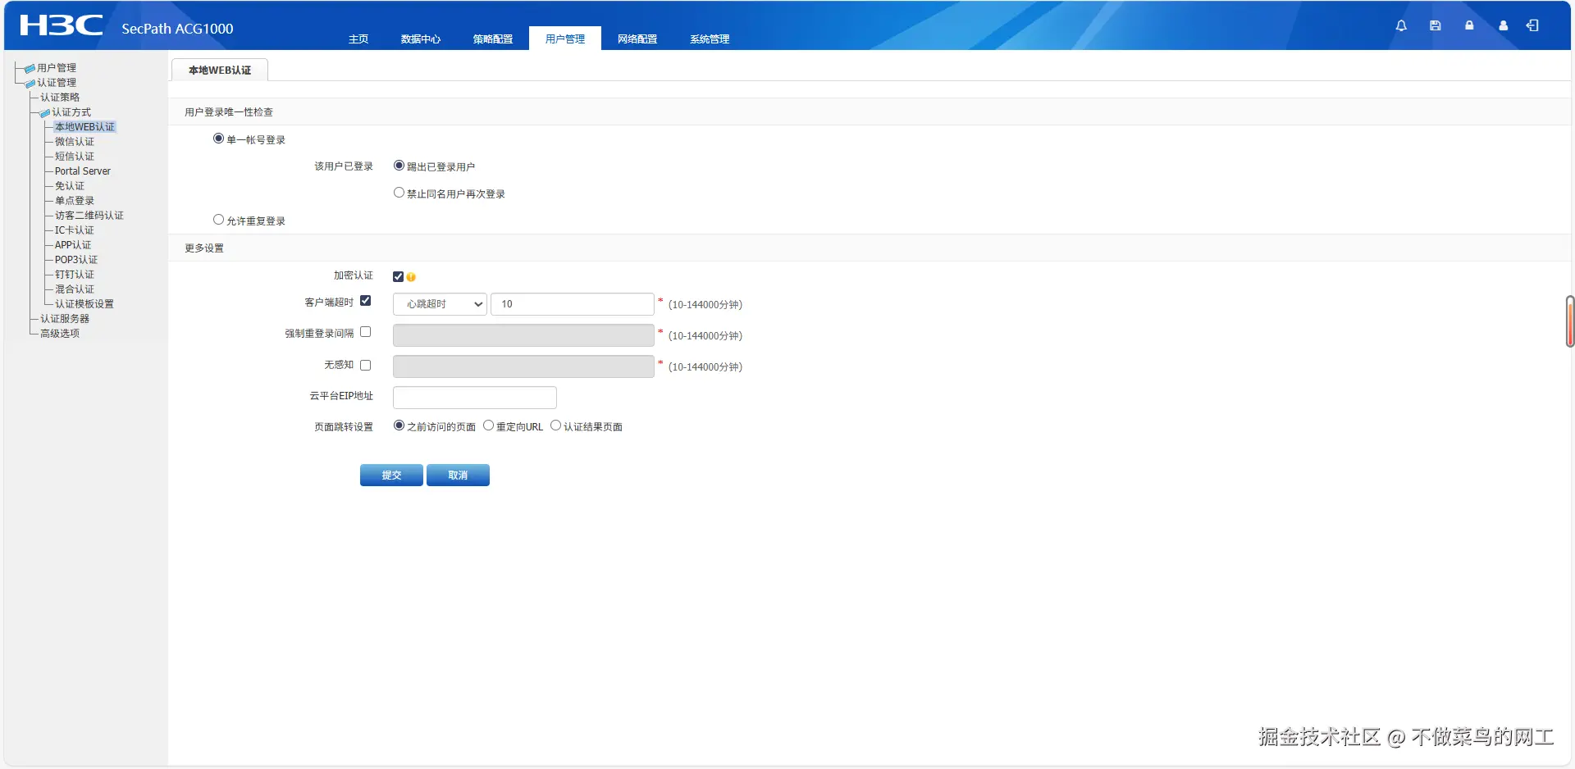Image resolution: width=1575 pixels, height=769 pixels.
Task: Open 认证服务器 in sidebar tree
Action: coord(65,319)
